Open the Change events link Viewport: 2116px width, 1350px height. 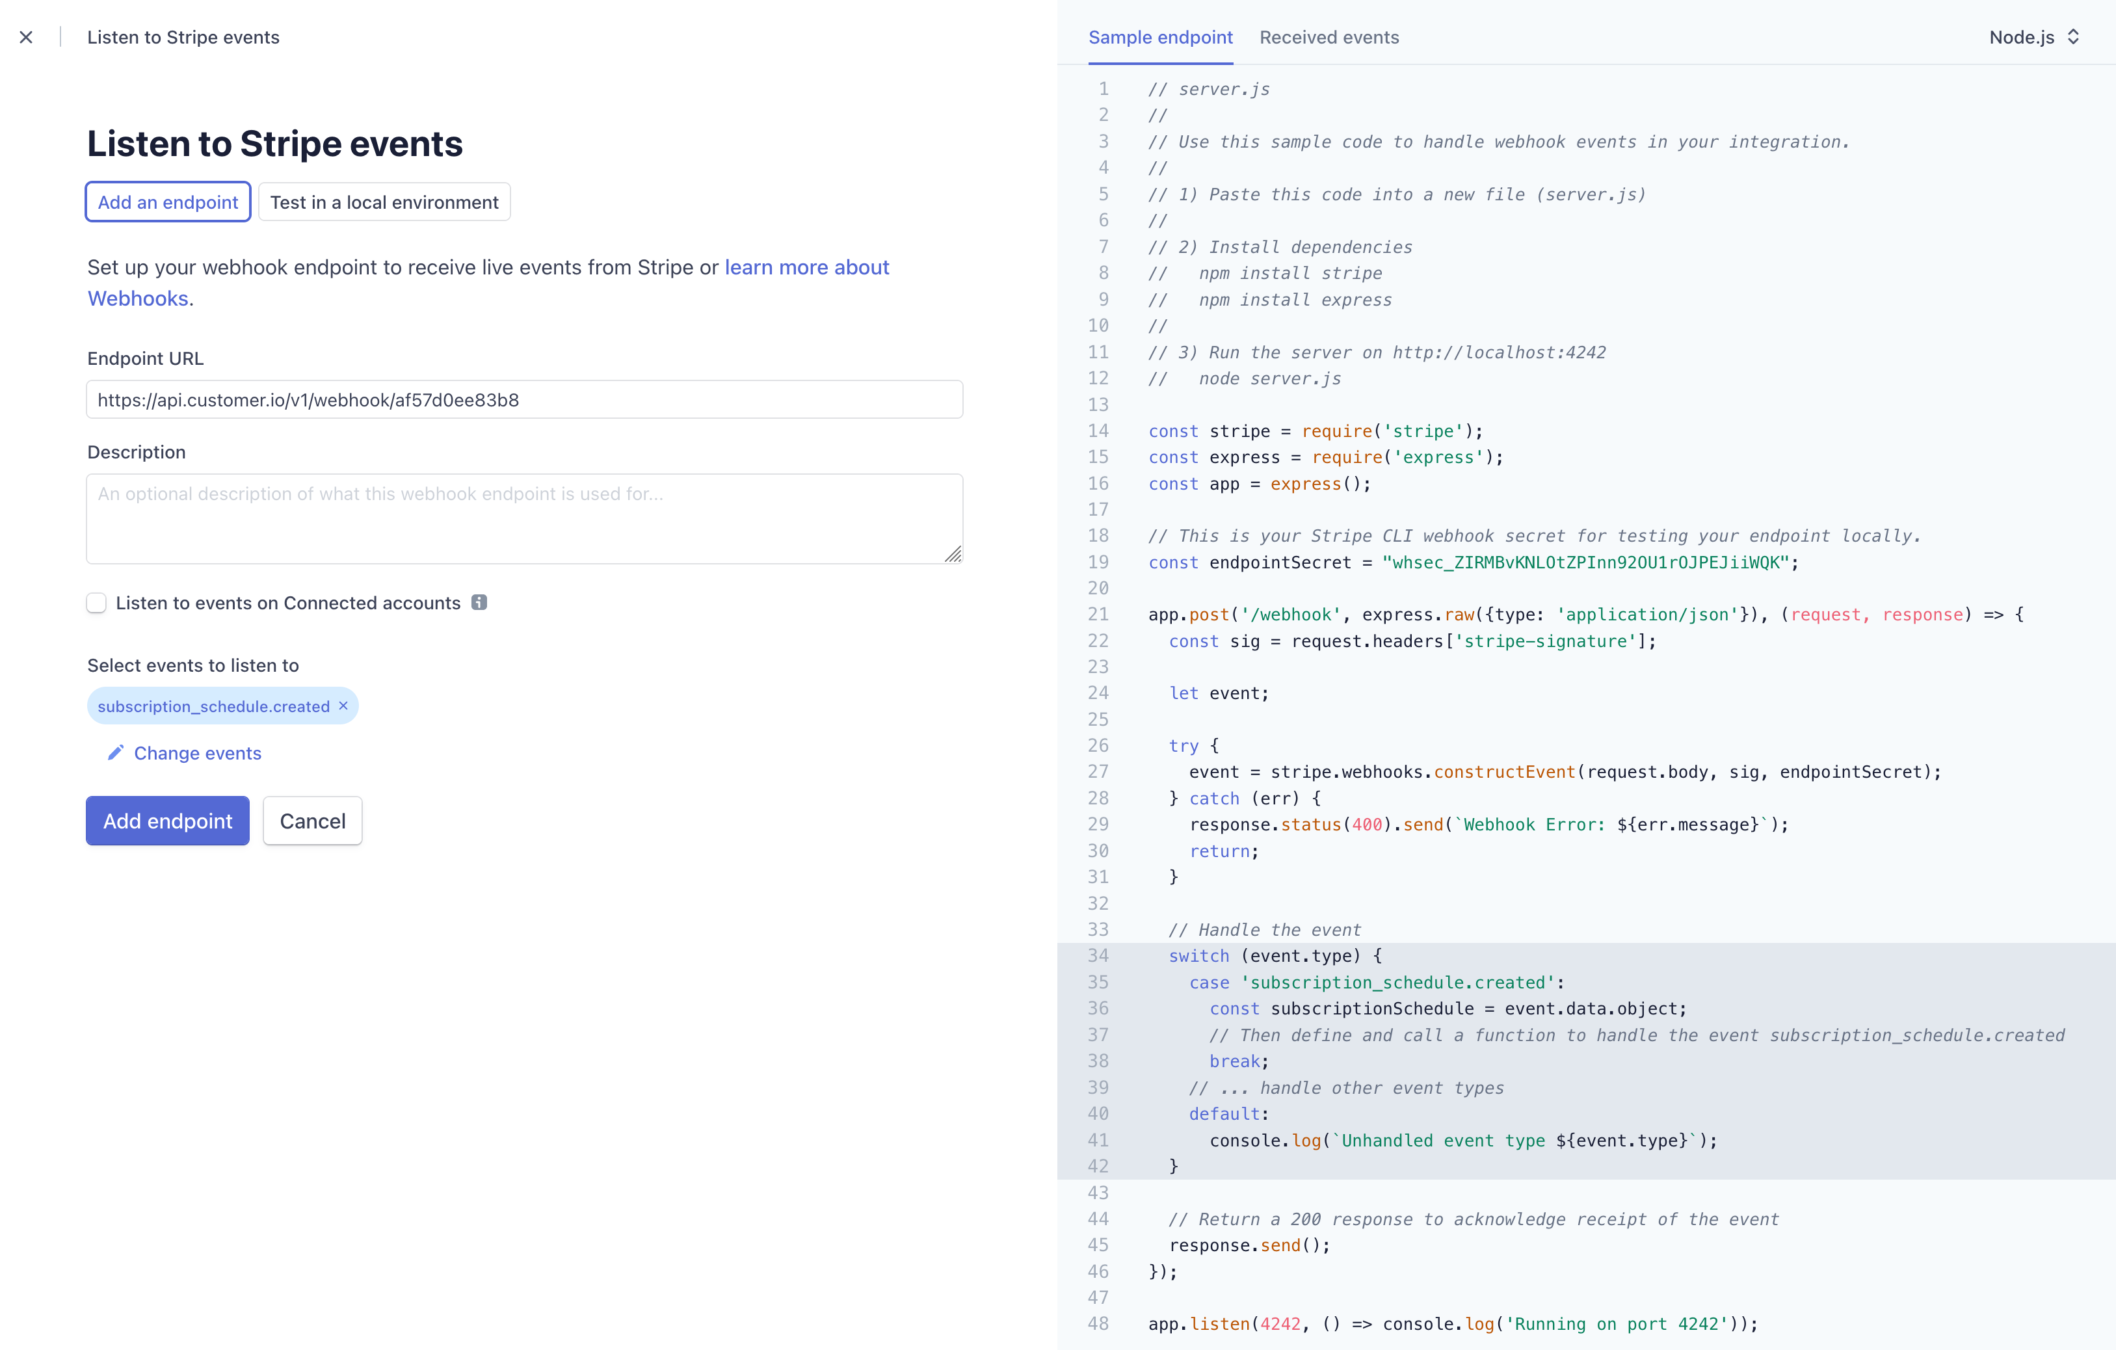(198, 752)
